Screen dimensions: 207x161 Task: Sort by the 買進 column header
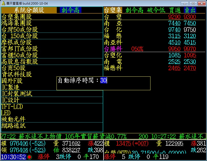(175, 10)
